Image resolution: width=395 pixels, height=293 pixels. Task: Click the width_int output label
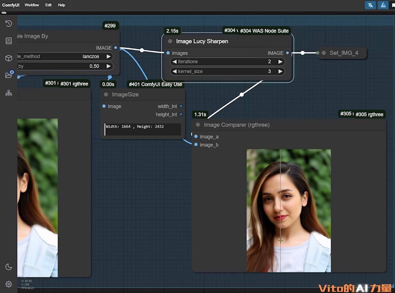167,106
